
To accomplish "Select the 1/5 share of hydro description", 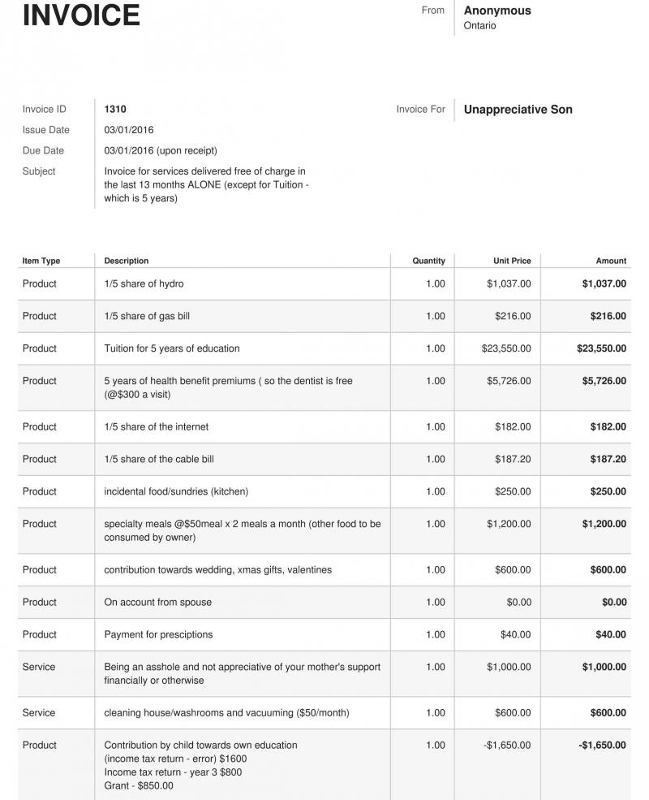I will (x=144, y=283).
